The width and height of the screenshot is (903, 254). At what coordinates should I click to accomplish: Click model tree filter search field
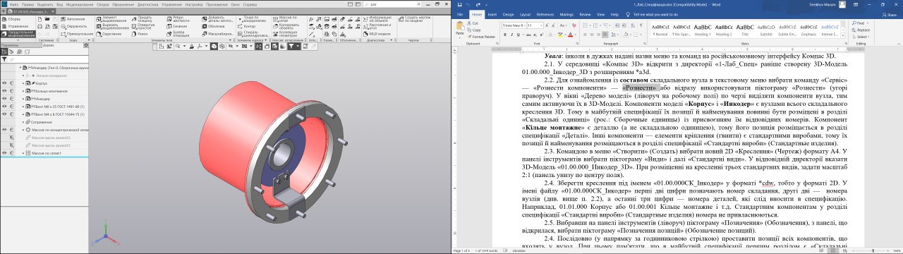pyautogui.click(x=48, y=59)
